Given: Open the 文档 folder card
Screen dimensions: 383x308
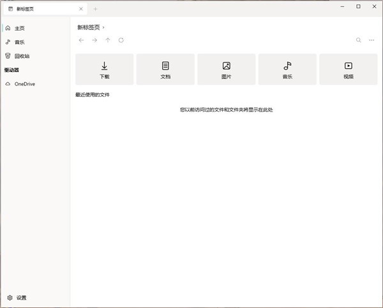Looking at the screenshot, I should click(x=165, y=70).
